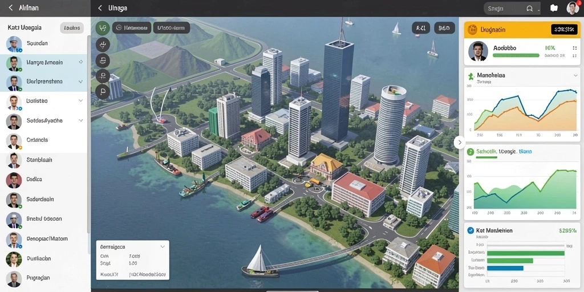Go back using the Ulnaga back arrow
The height and width of the screenshot is (292, 584).
(100, 8)
